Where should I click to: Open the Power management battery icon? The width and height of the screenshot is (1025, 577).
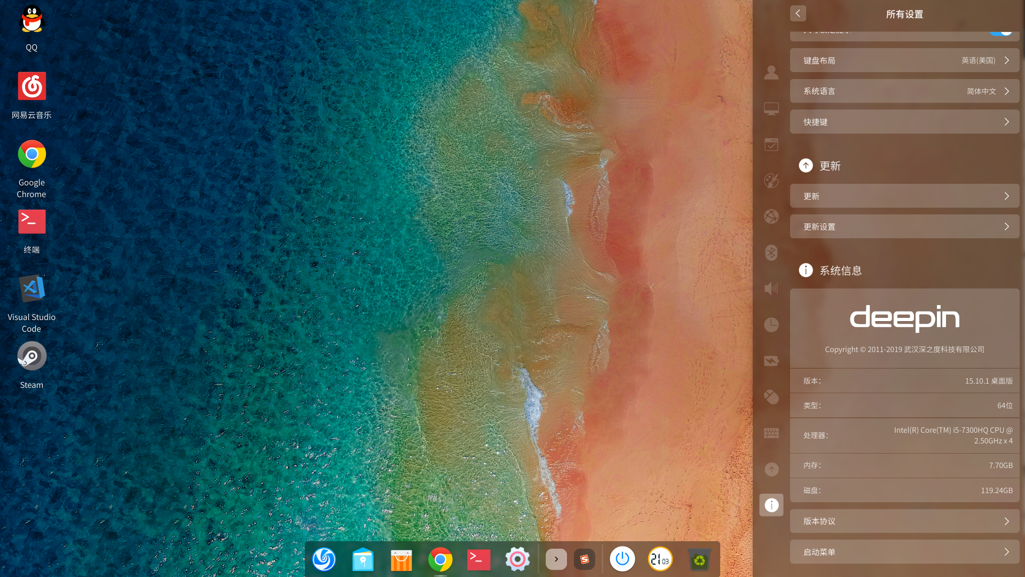pyautogui.click(x=771, y=361)
